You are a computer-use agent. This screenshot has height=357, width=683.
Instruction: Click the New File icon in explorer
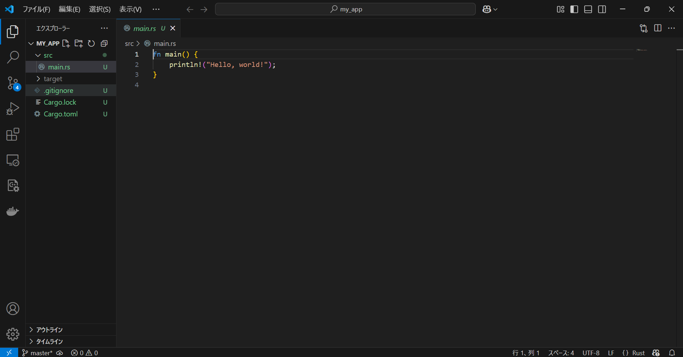point(66,43)
